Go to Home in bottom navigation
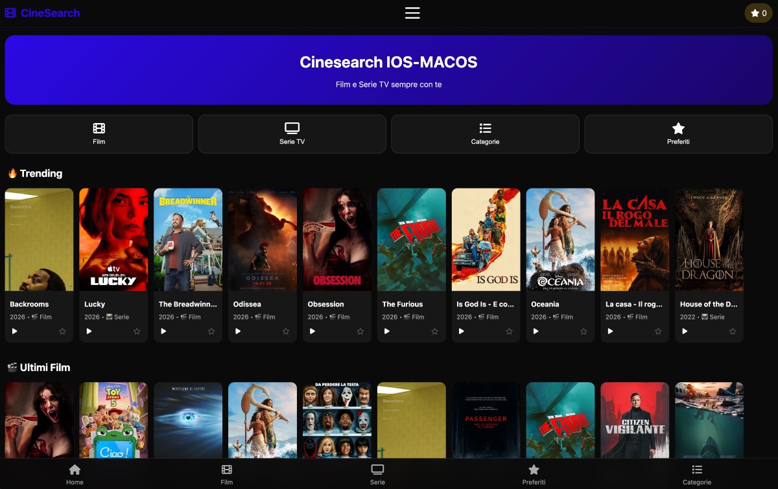Viewport: 778px width, 489px height. pyautogui.click(x=75, y=475)
